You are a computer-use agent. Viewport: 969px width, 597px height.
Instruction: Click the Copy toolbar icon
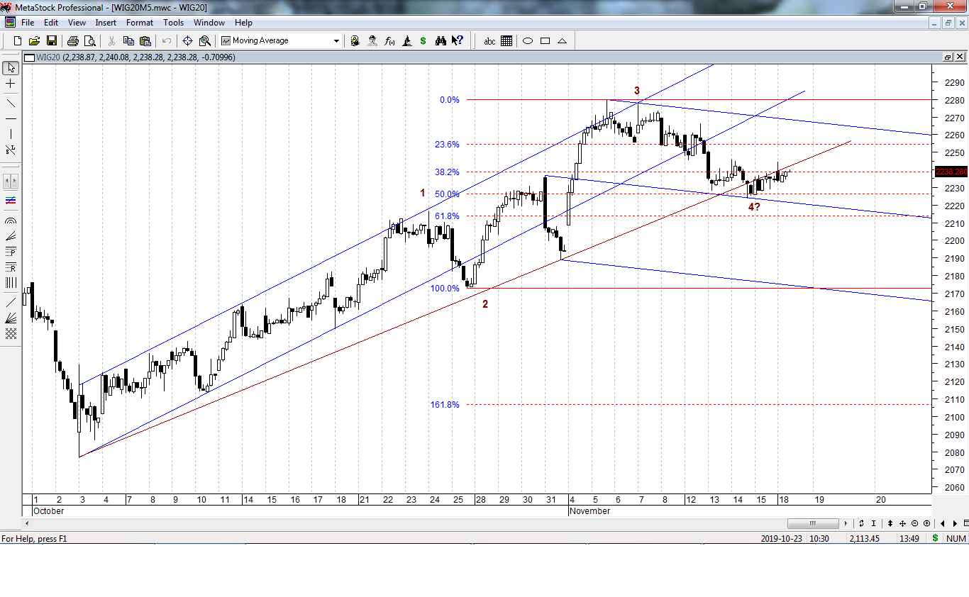(128, 41)
